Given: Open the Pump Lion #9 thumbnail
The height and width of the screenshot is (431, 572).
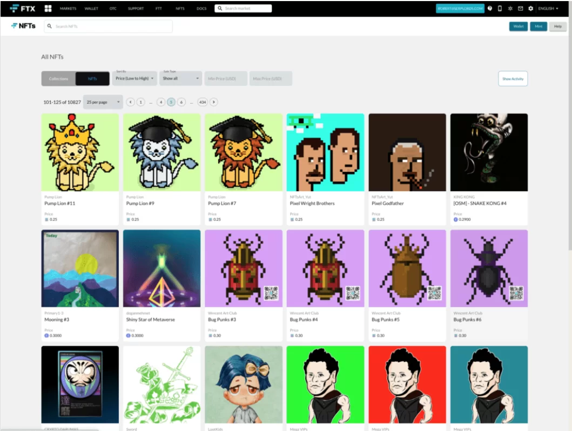Looking at the screenshot, I should 162,152.
